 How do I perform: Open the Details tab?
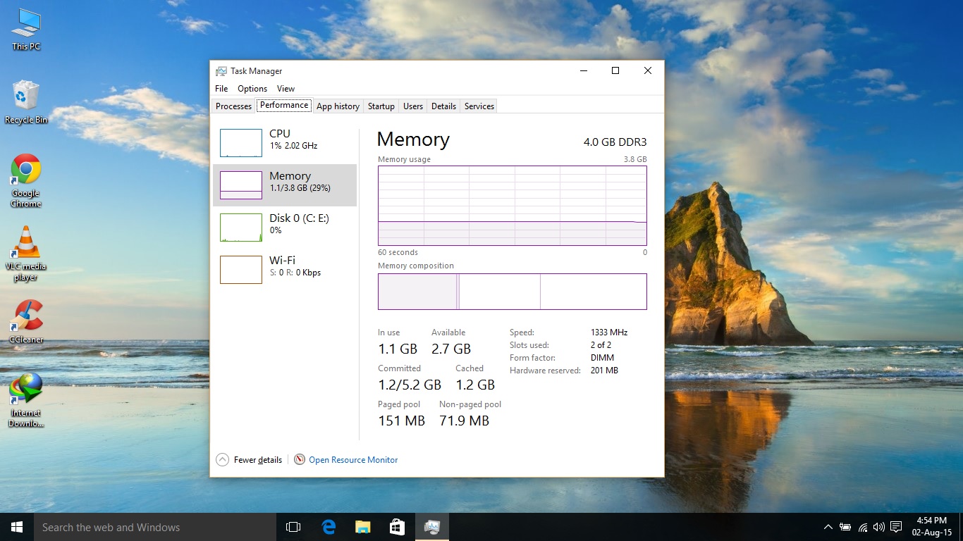point(443,106)
